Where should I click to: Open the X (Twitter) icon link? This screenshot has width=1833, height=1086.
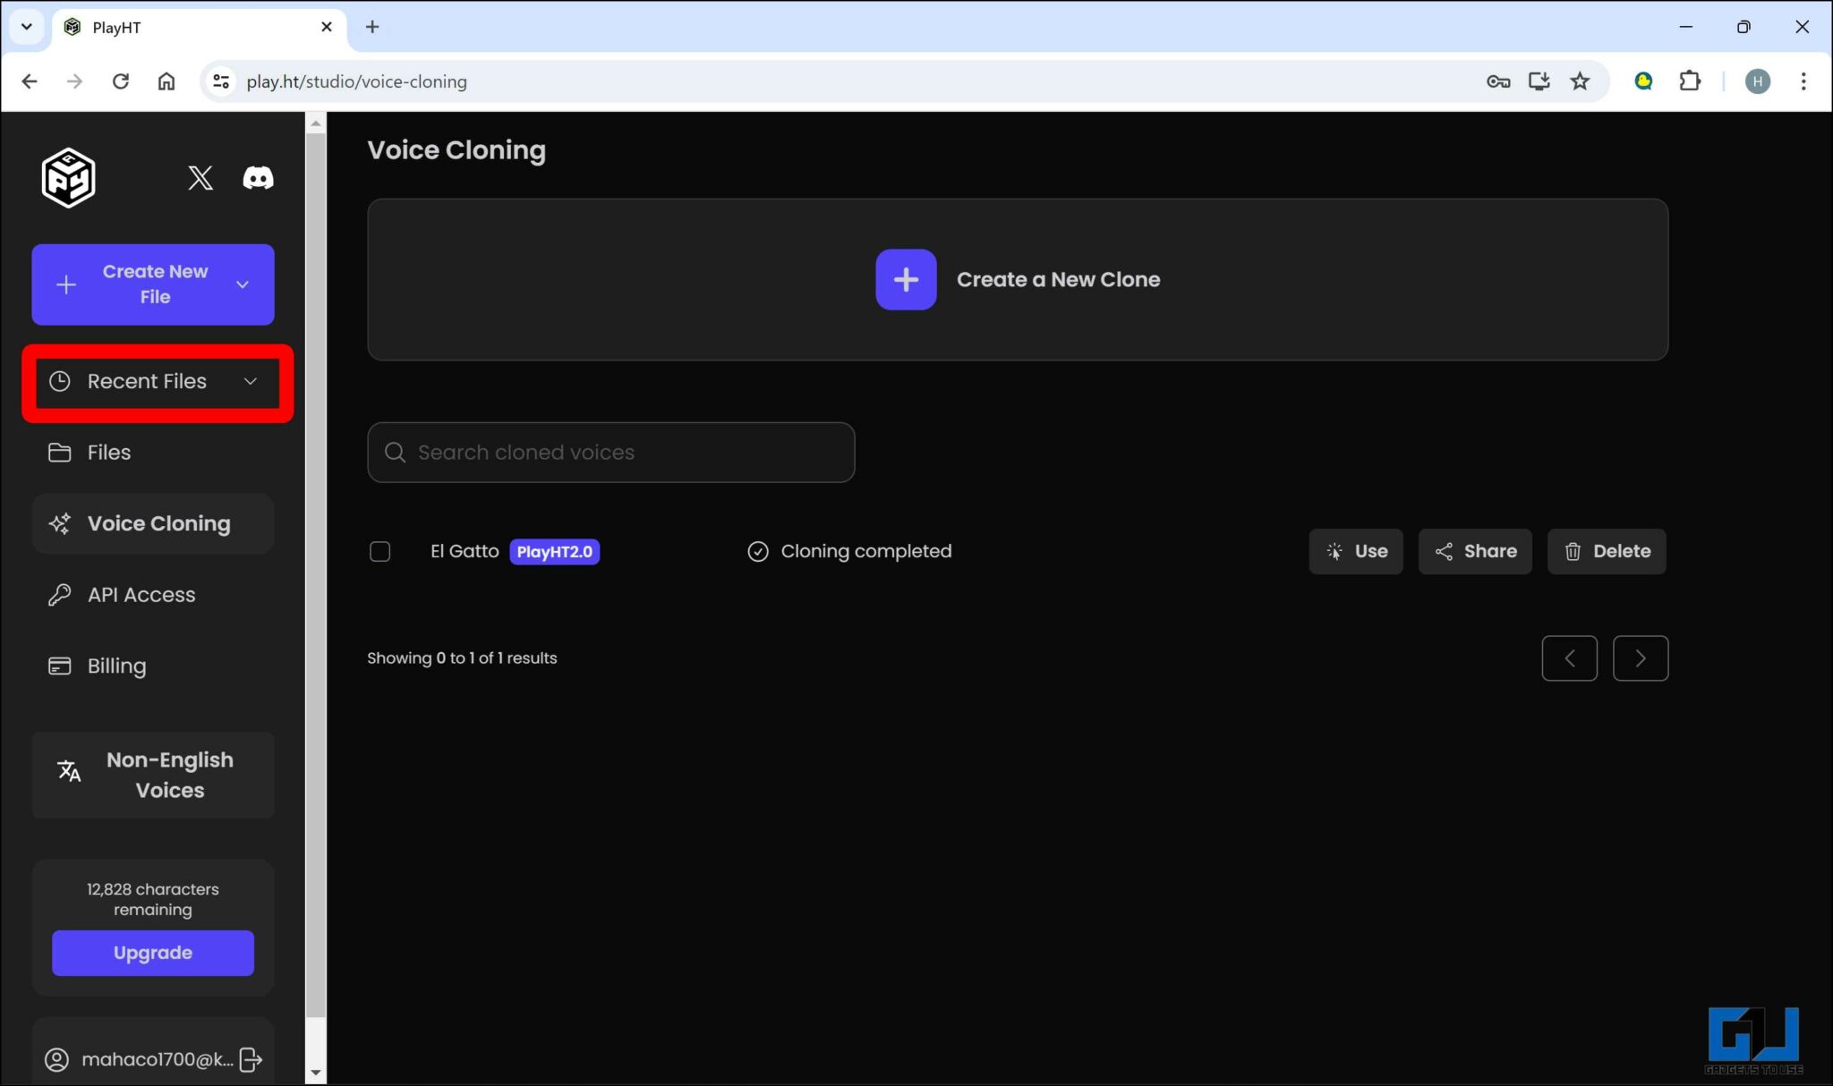[x=200, y=178]
